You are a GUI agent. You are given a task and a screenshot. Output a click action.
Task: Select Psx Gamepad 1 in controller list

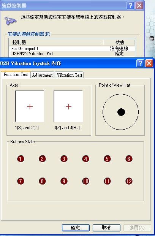(x=72, y=49)
